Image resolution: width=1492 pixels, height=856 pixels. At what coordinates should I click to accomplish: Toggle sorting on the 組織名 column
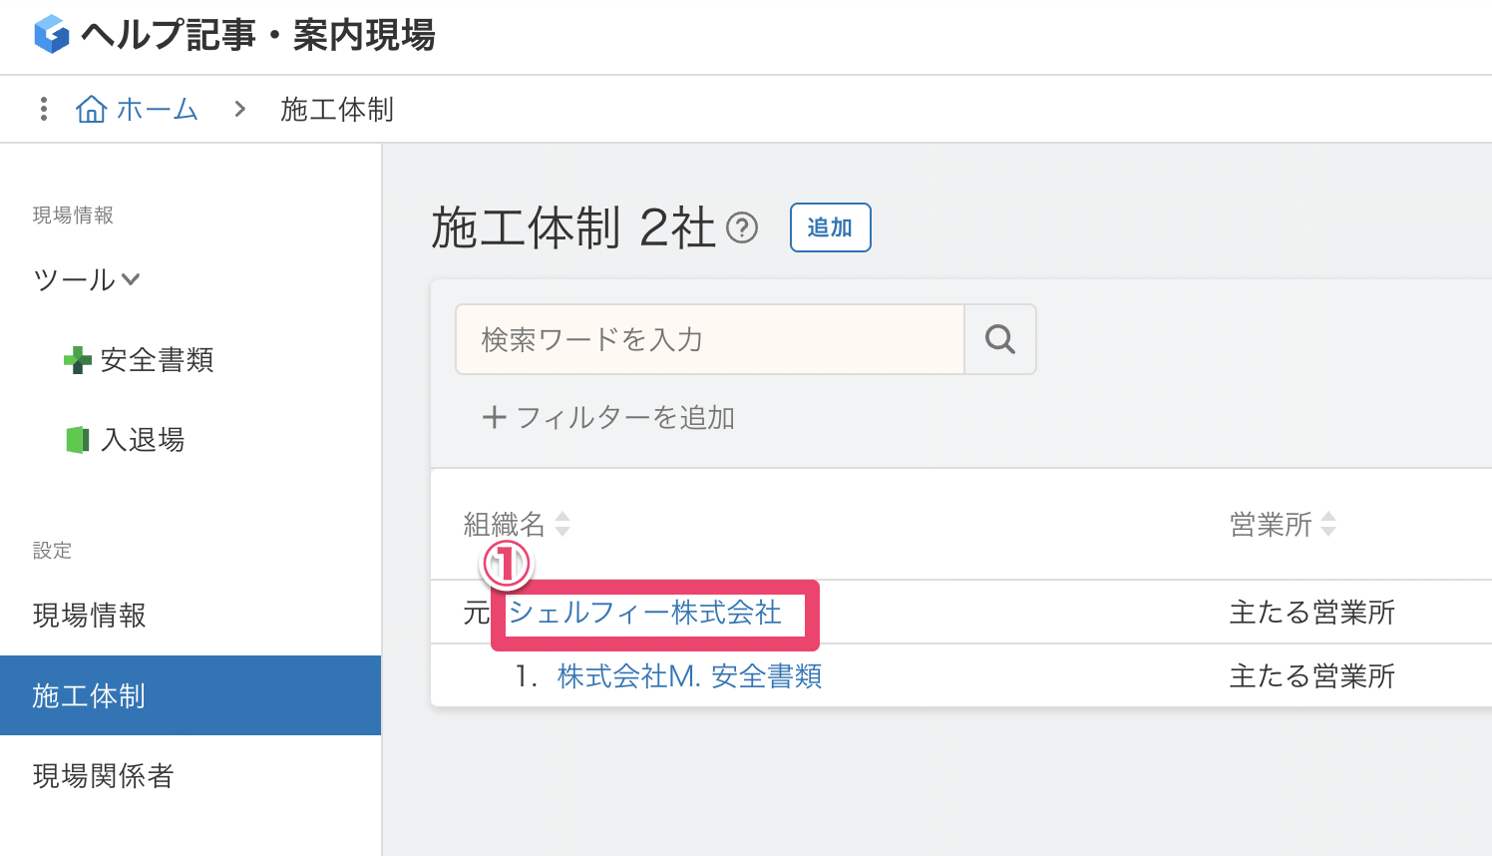tap(561, 524)
